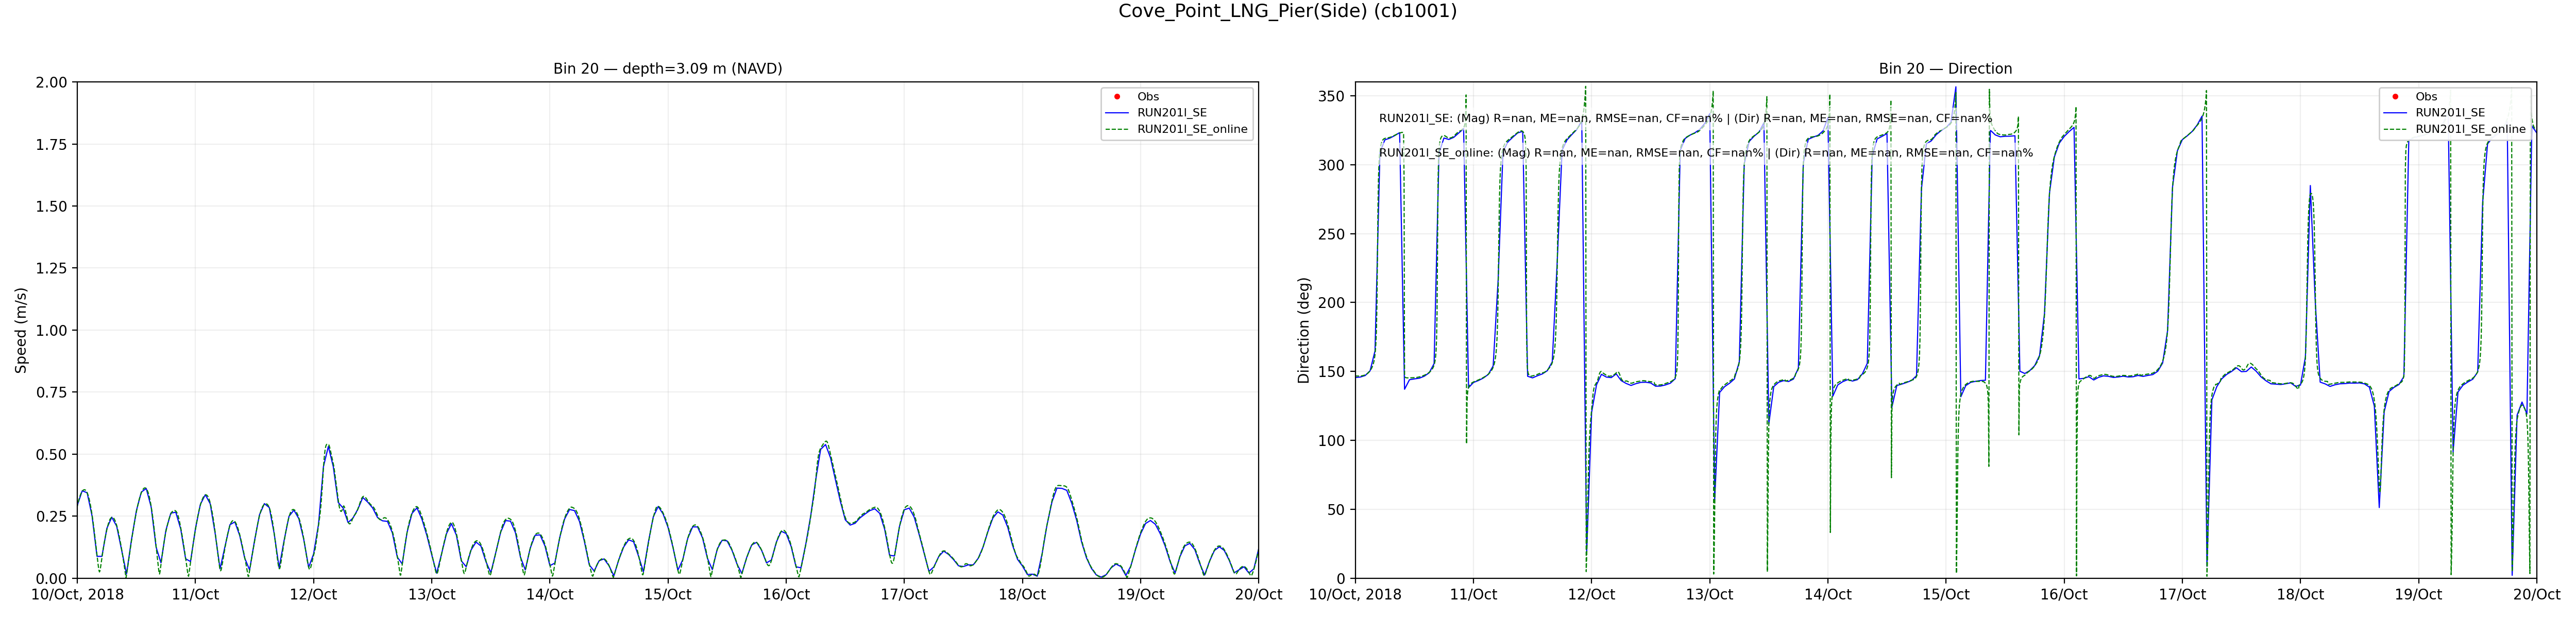Click the '15/Oct' date tick under the direction plot
Viewport: 2576px width, 618px height.
pyautogui.click(x=1946, y=594)
